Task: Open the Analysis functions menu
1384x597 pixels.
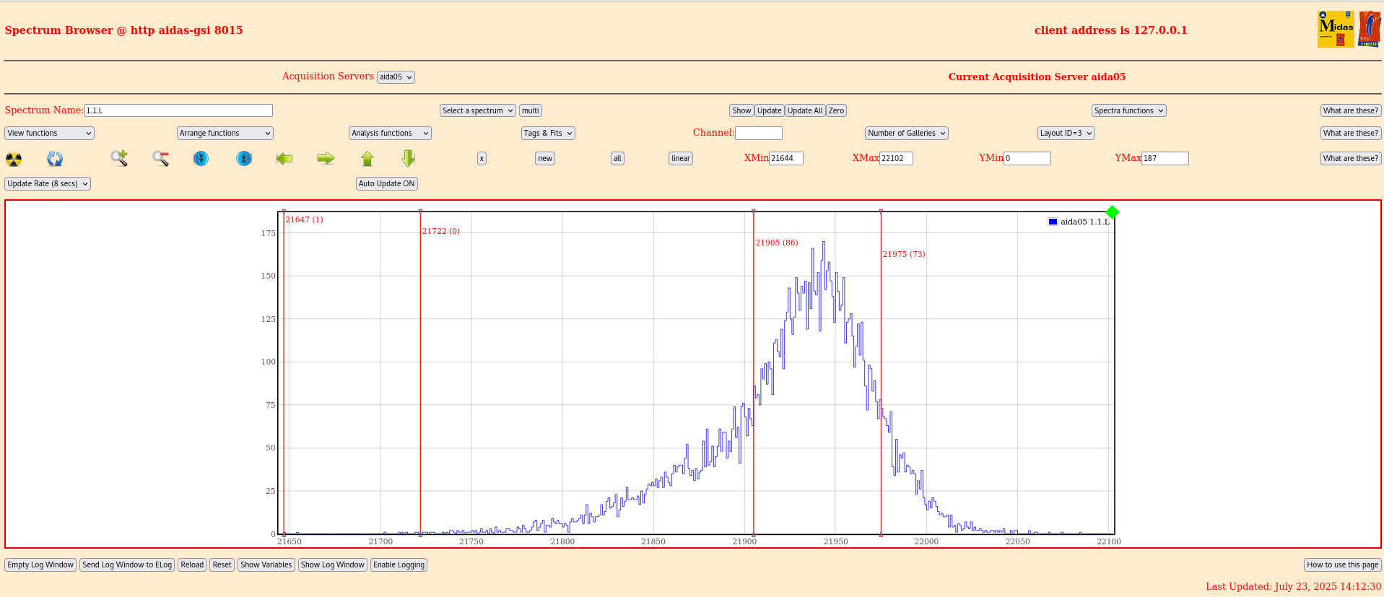Action: click(x=390, y=133)
